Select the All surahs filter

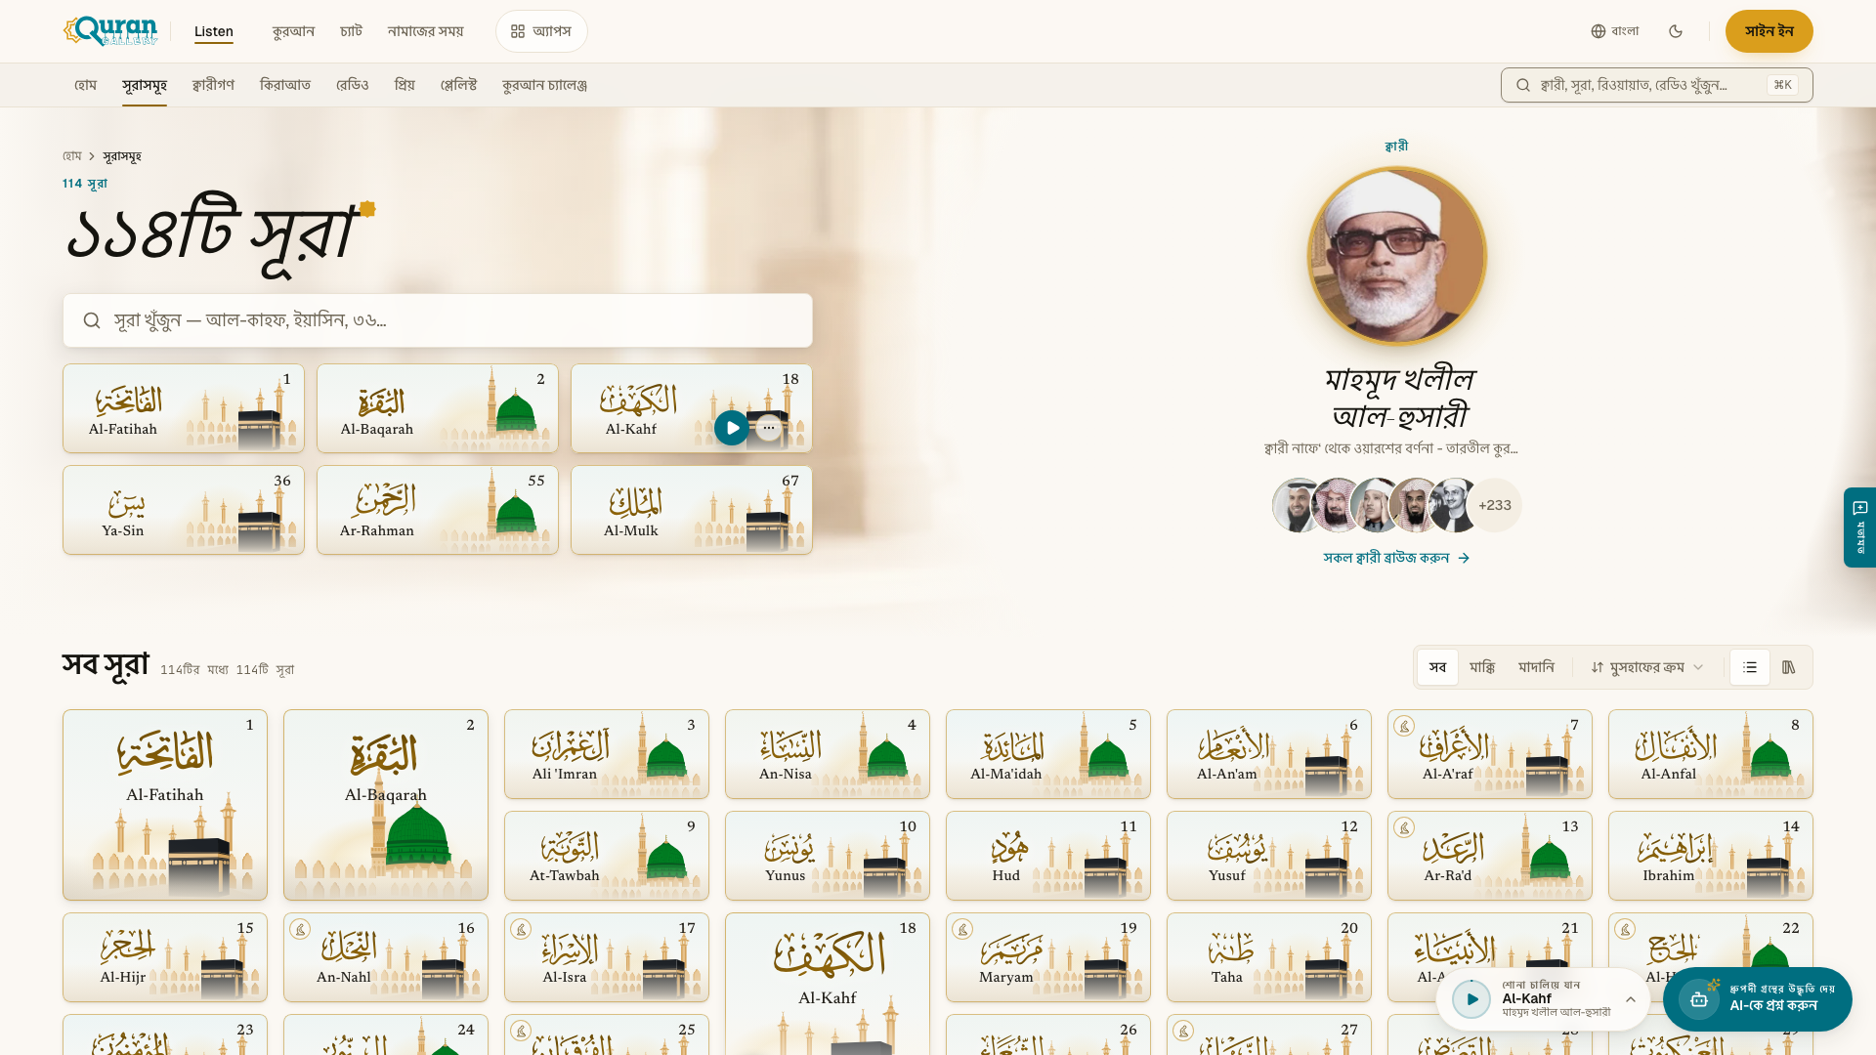point(1437,667)
